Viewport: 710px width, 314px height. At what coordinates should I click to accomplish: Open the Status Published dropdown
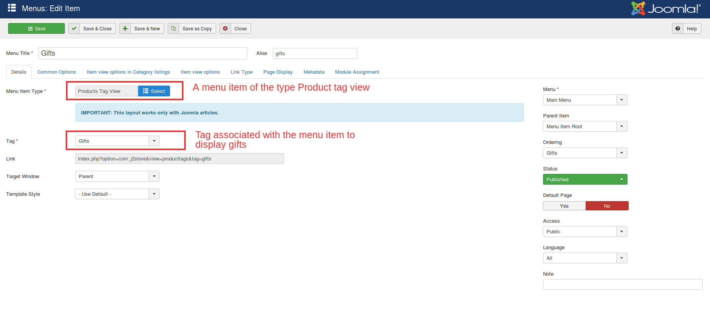[x=585, y=180]
